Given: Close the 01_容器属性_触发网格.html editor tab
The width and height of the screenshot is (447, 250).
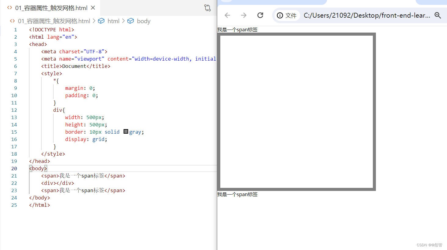Looking at the screenshot, I should point(93,8).
